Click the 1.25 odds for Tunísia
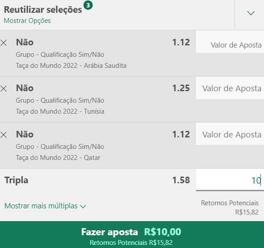Viewport: 264px width, 248px height. [181, 88]
